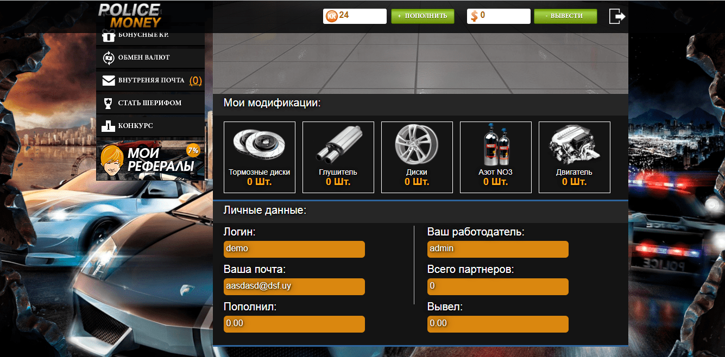The height and width of the screenshot is (357, 725).
Task: Open the Мои рефералы 7% banner
Action: [x=150, y=160]
